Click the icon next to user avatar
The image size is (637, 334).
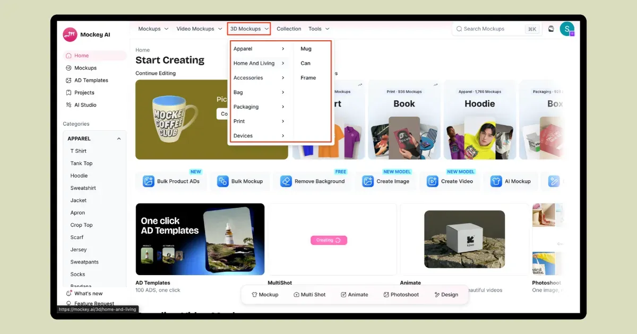551,29
